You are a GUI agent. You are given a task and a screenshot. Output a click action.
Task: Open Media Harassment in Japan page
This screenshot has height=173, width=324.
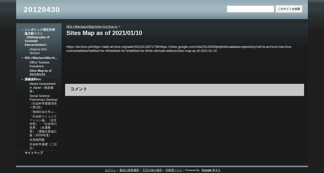point(43,88)
